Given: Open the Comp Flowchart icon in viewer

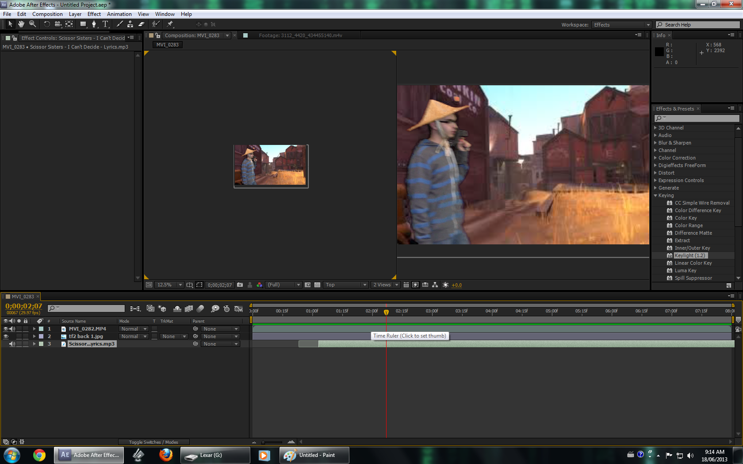Looking at the screenshot, I should pos(435,285).
